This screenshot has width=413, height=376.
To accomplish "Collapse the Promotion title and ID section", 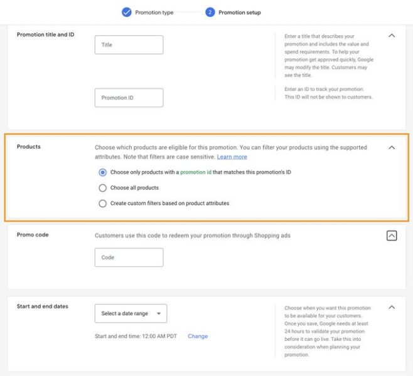I will pyautogui.click(x=392, y=36).
